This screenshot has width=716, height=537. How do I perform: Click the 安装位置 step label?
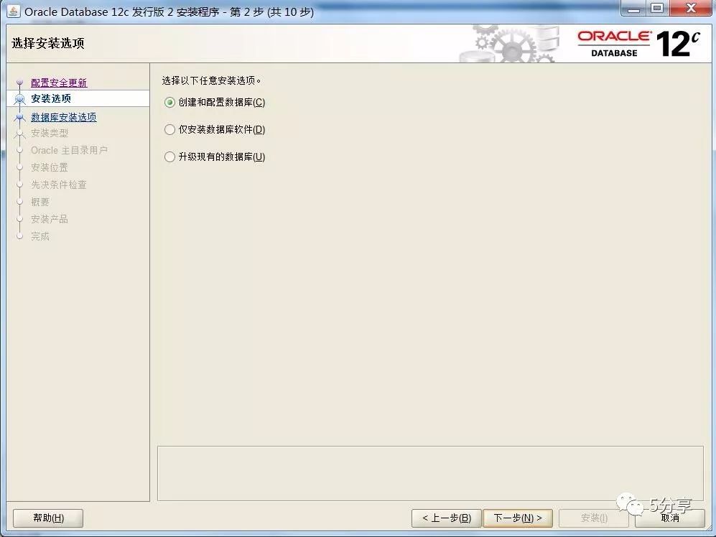click(50, 167)
